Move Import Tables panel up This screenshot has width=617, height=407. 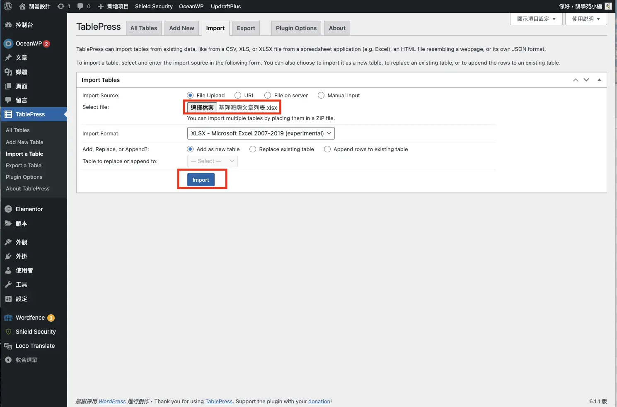coord(576,80)
